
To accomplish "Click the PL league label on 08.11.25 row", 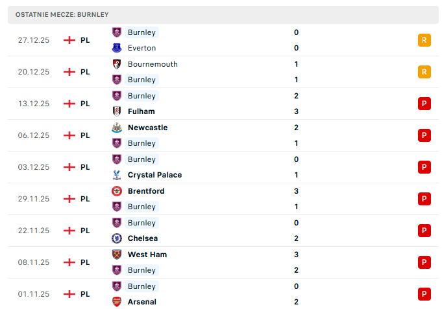I will pos(85,262).
